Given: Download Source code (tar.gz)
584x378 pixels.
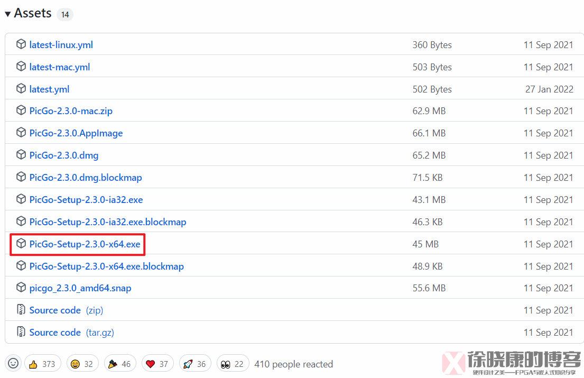Looking at the screenshot, I should tap(71, 333).
